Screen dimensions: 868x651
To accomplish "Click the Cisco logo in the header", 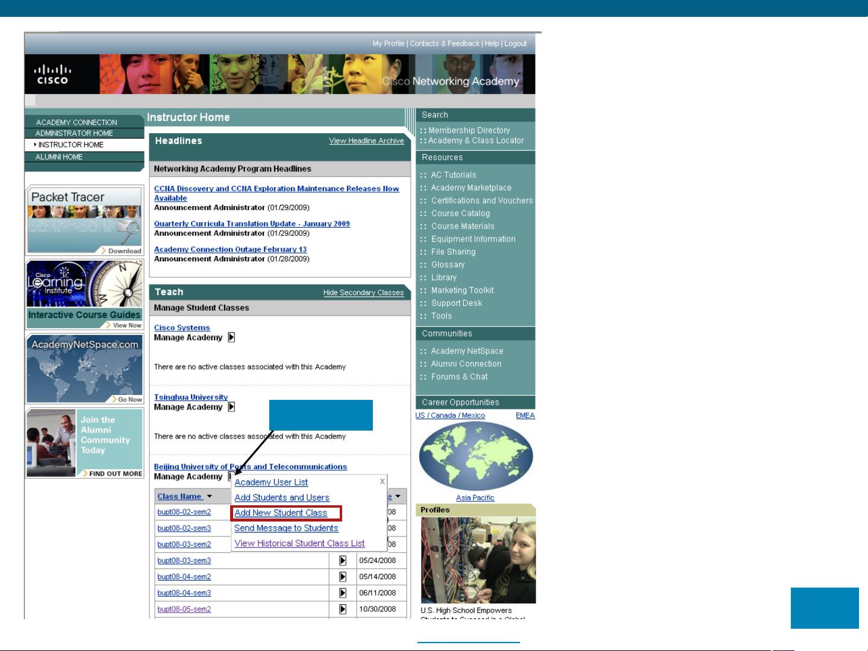I will (x=52, y=75).
